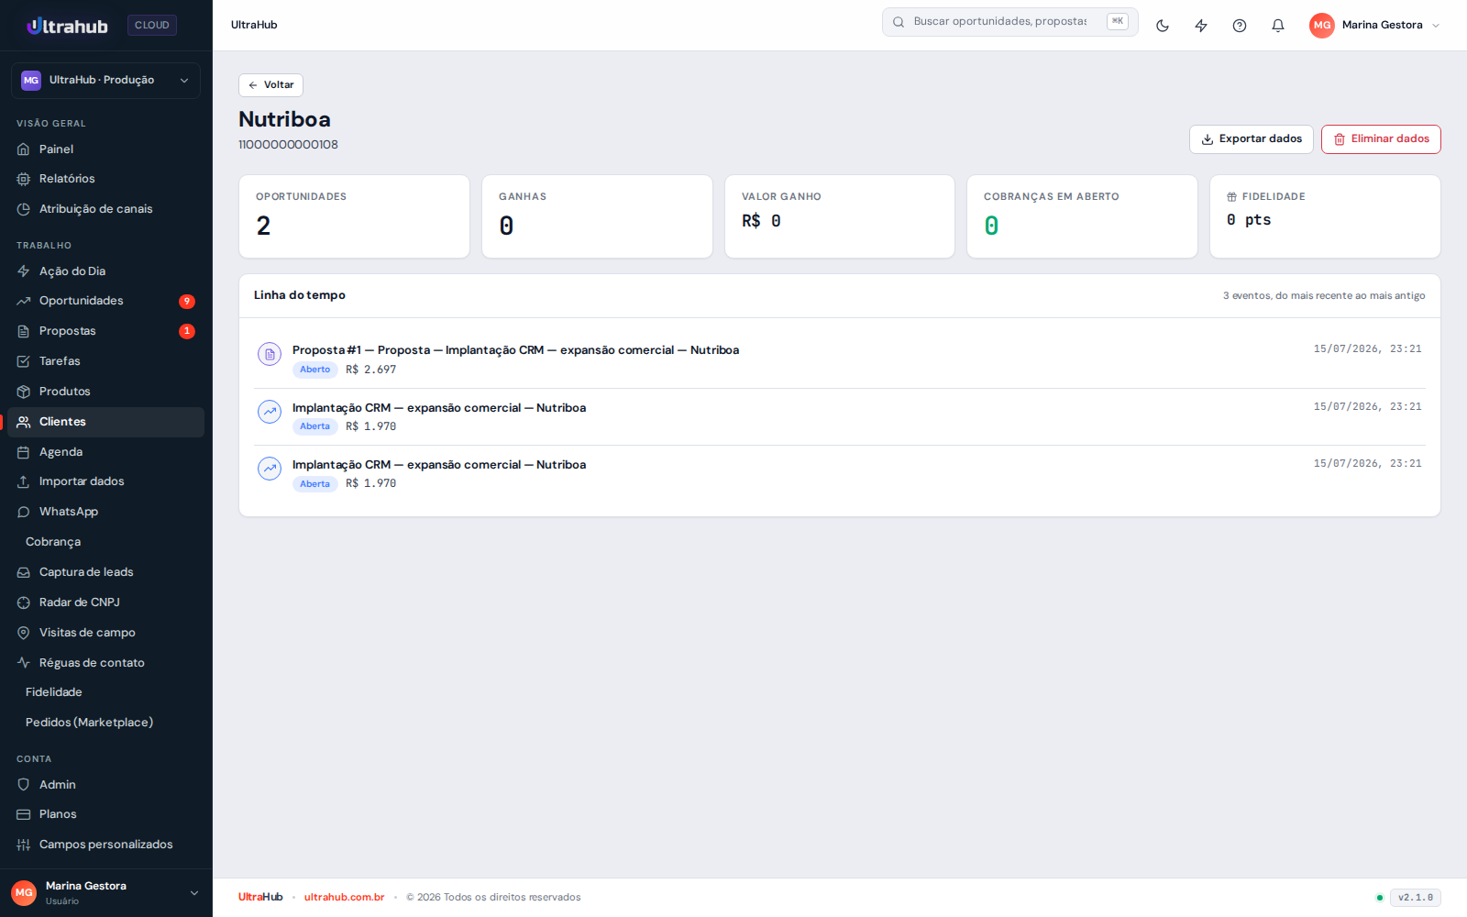Click the Ganhas stat card

(597, 216)
